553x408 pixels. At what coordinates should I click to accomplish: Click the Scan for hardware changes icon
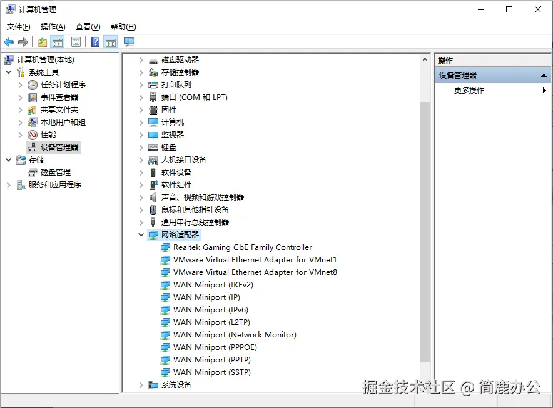(129, 42)
